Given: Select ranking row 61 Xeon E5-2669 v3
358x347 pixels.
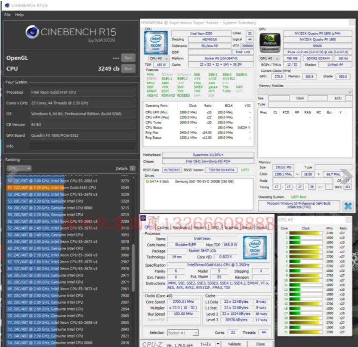Looking at the screenshot, I should tap(68, 255).
